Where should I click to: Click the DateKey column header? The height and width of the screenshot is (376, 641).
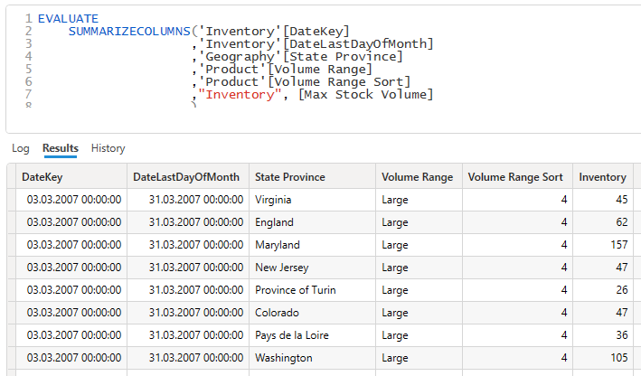coord(42,177)
